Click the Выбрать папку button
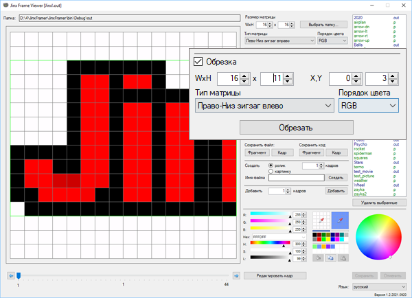The height and width of the screenshot is (298, 412). 323,25
